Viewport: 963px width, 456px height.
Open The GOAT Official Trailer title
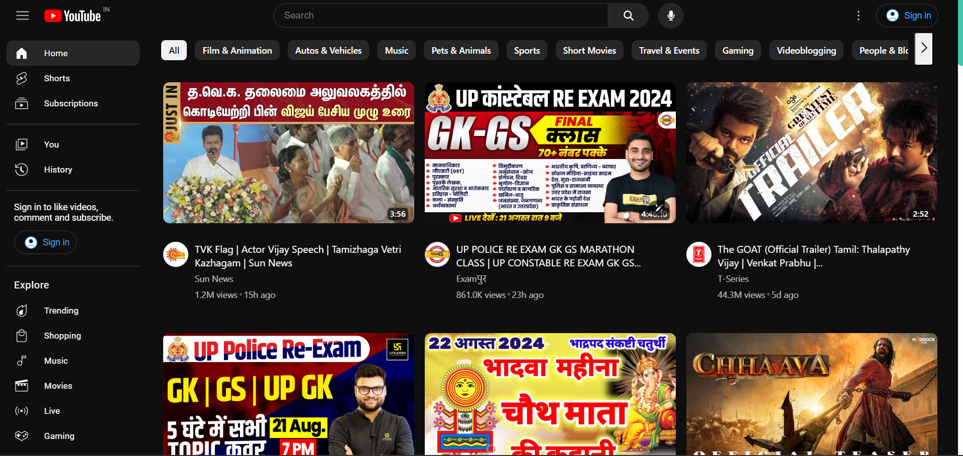pyautogui.click(x=813, y=256)
